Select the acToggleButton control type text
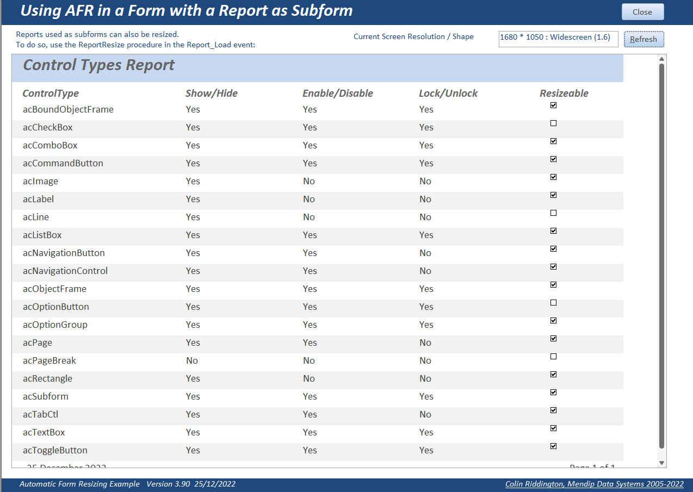The image size is (693, 492). click(55, 450)
